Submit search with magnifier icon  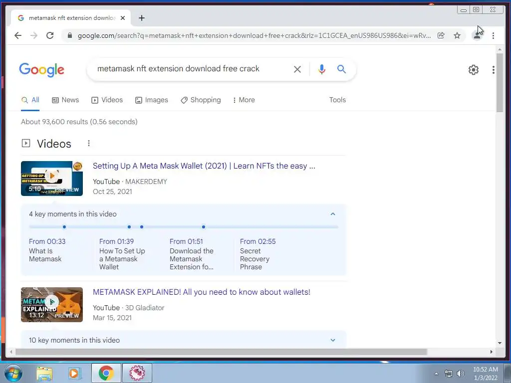[341, 69]
